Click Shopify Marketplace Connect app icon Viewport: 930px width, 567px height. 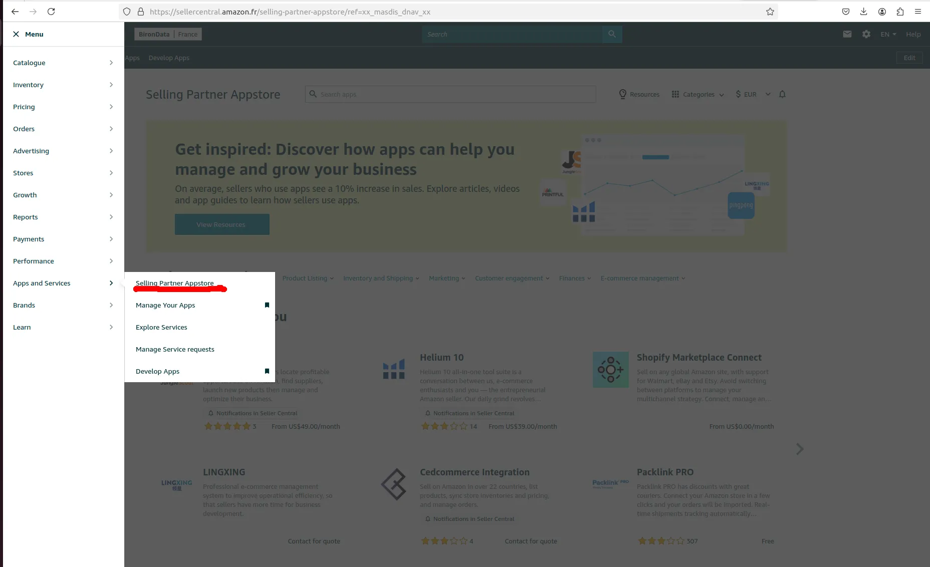610,370
